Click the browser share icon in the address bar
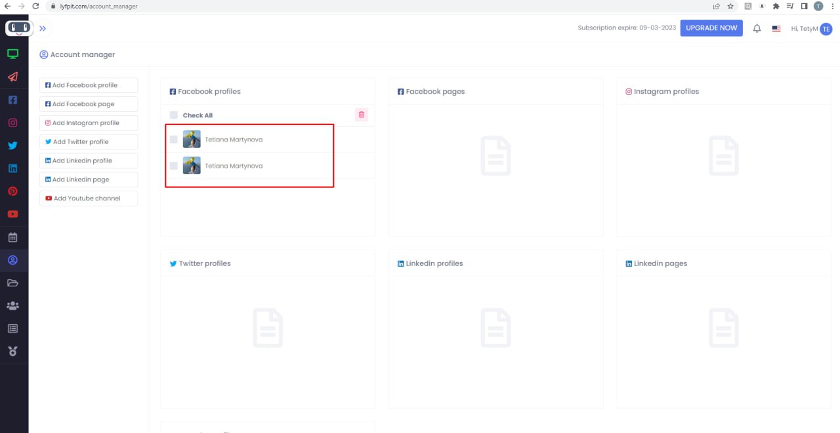840x433 pixels. (717, 6)
